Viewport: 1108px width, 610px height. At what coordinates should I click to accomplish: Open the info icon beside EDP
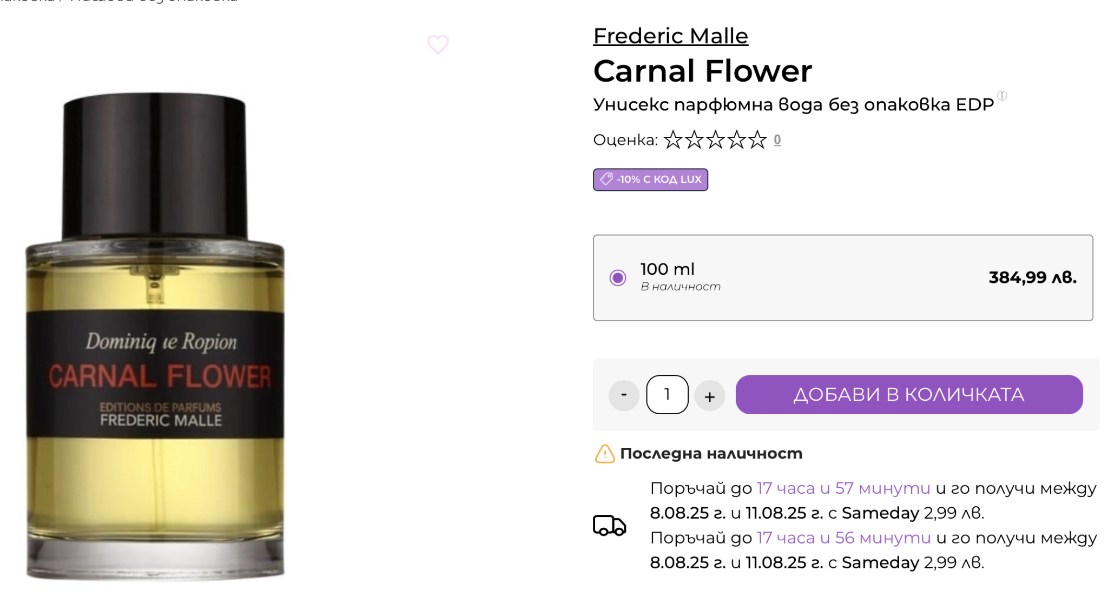click(x=1002, y=96)
